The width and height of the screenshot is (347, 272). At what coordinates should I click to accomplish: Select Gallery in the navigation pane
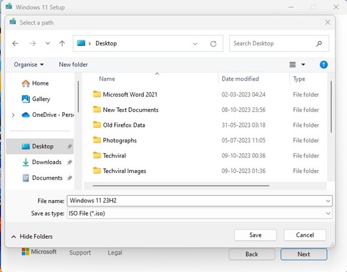[36, 99]
